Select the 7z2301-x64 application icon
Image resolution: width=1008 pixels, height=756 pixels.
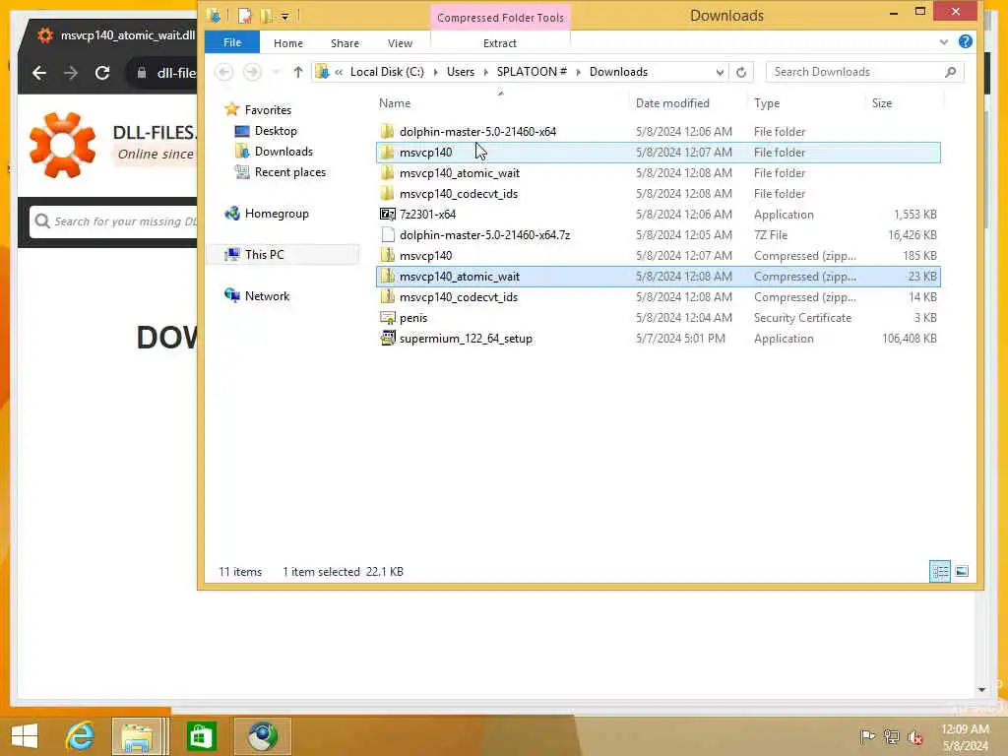pos(387,214)
